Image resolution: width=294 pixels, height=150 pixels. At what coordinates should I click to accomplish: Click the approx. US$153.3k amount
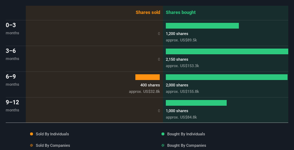point(182,66)
